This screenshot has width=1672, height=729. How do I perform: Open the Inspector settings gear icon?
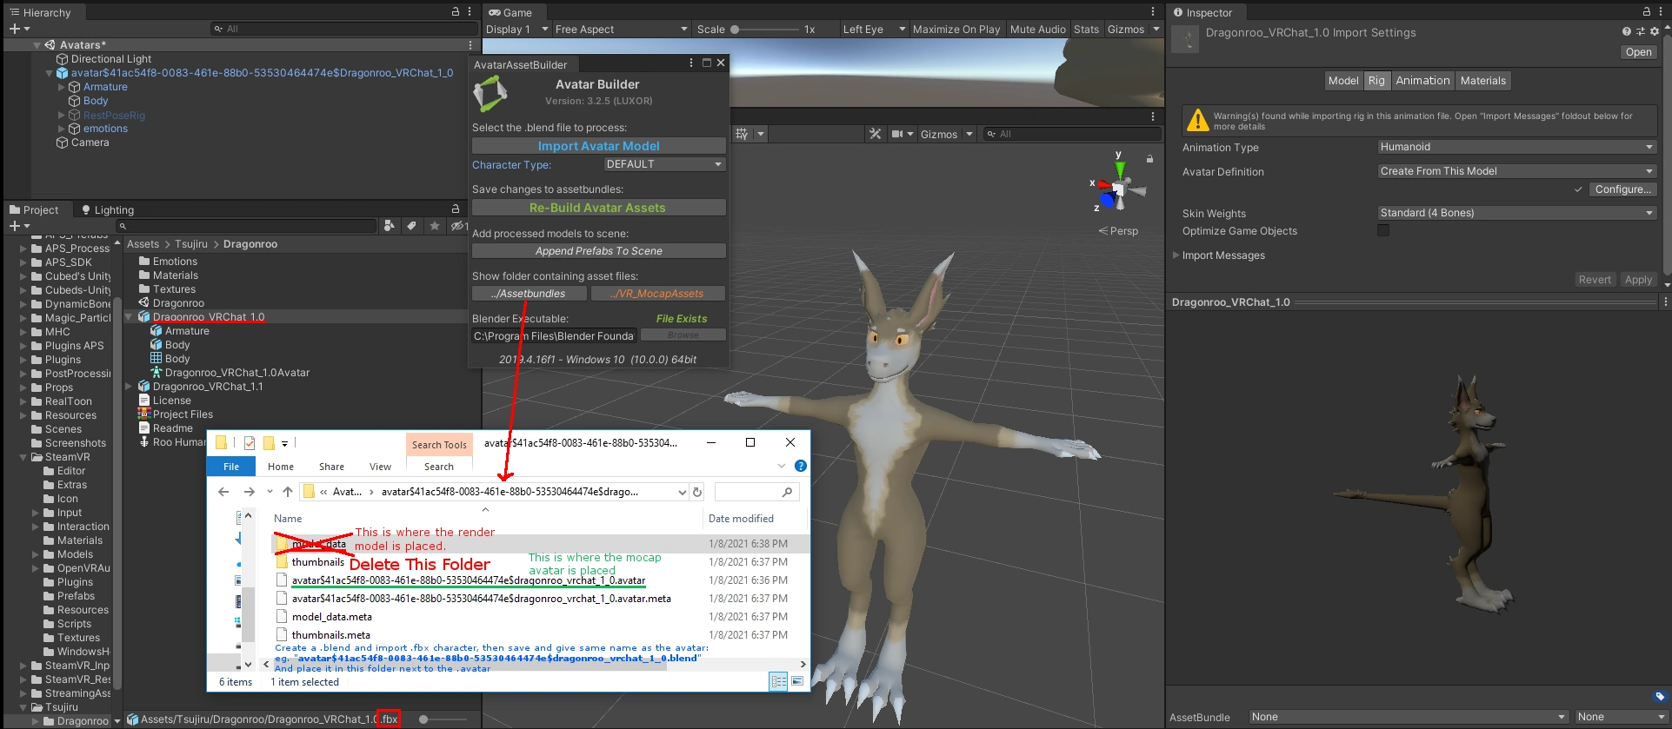pos(1655,31)
